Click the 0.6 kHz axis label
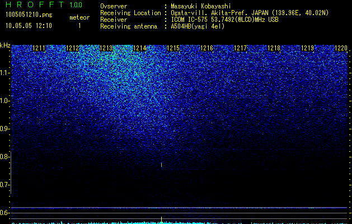This screenshot has width=352, height=224. click(4, 213)
